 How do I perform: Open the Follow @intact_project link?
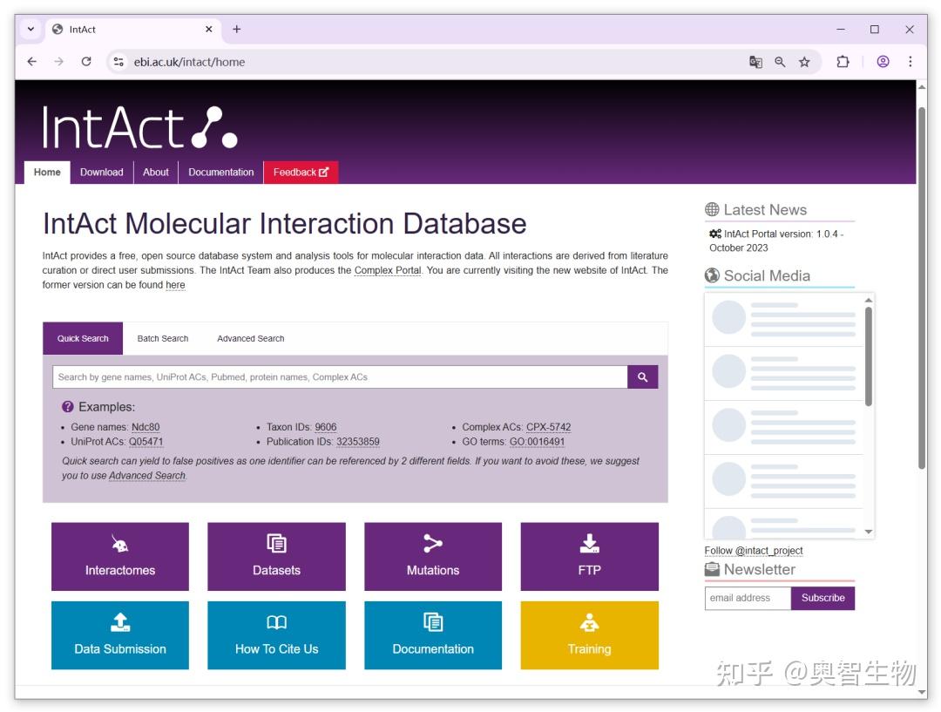pos(753,551)
